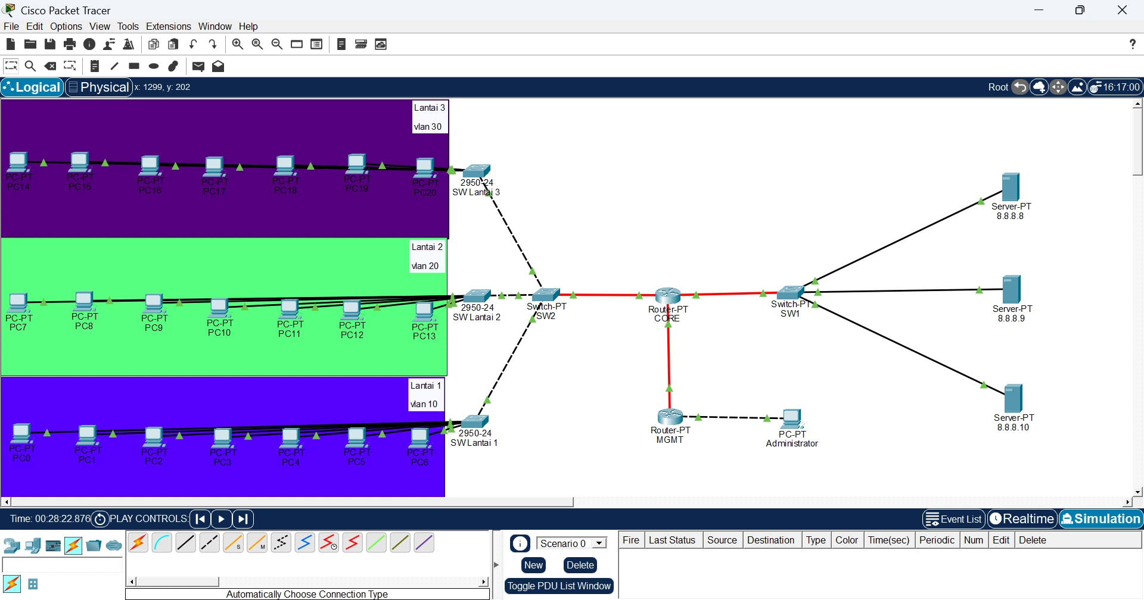Image resolution: width=1144 pixels, height=600 pixels.
Task: Click the Delete scenario button
Action: (x=580, y=565)
